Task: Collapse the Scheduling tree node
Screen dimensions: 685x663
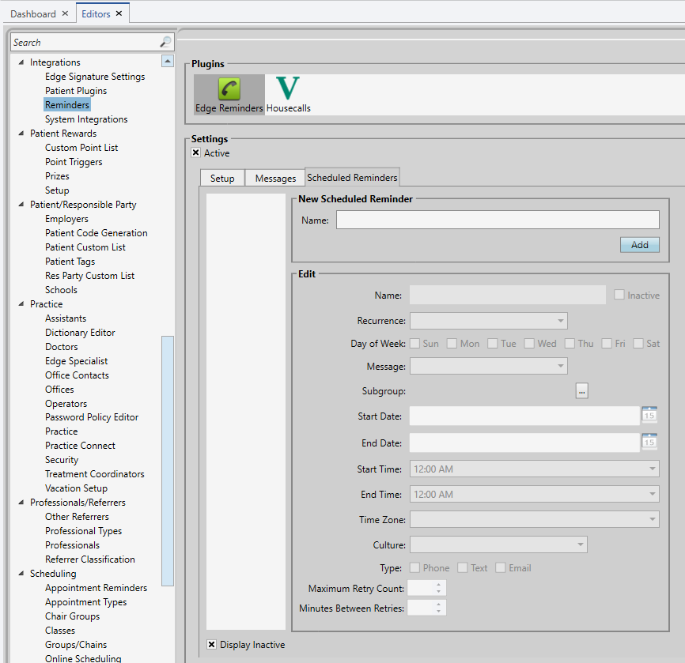Action: click(x=21, y=573)
